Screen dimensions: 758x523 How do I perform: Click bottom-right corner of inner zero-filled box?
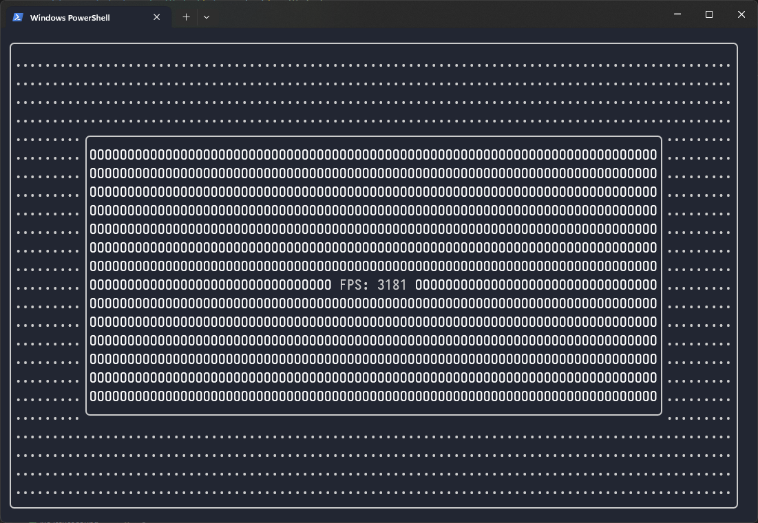coord(661,414)
